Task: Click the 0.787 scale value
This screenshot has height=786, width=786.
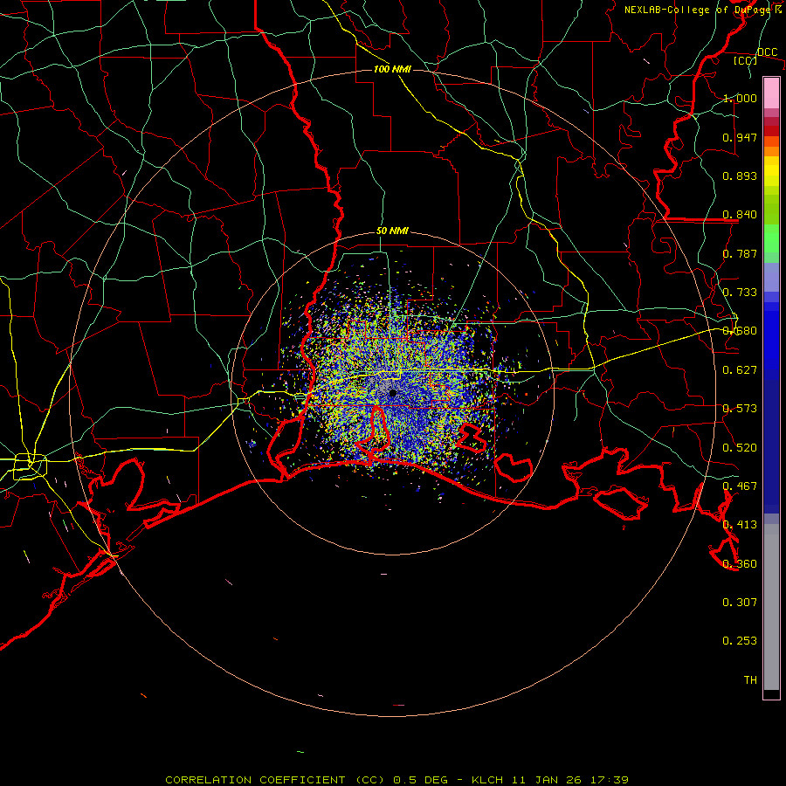Action: (740, 253)
